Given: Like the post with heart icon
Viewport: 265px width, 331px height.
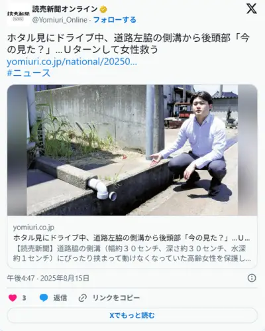Looking at the screenshot, I should 13,298.
